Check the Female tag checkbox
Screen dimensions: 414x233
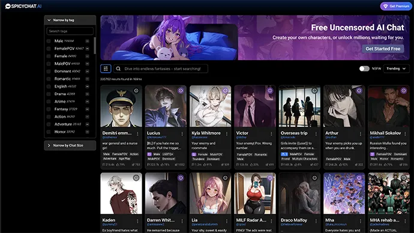49,56
